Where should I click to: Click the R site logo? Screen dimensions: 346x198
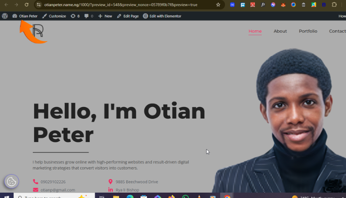38,31
